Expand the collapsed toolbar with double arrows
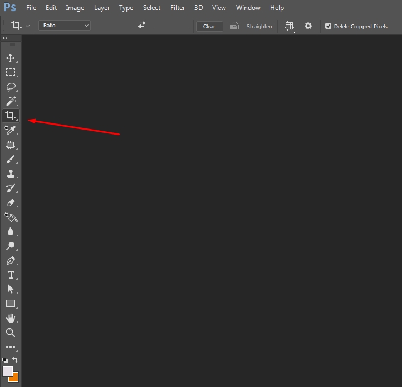Screen dimensions: 402x387 coord(5,38)
